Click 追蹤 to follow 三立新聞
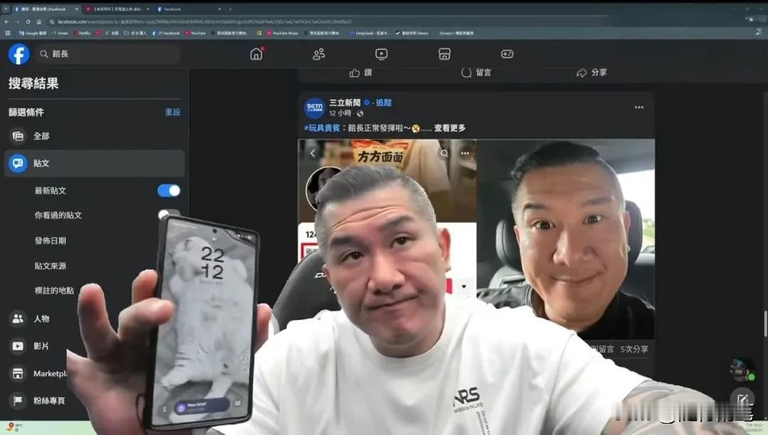The width and height of the screenshot is (768, 435). point(383,102)
